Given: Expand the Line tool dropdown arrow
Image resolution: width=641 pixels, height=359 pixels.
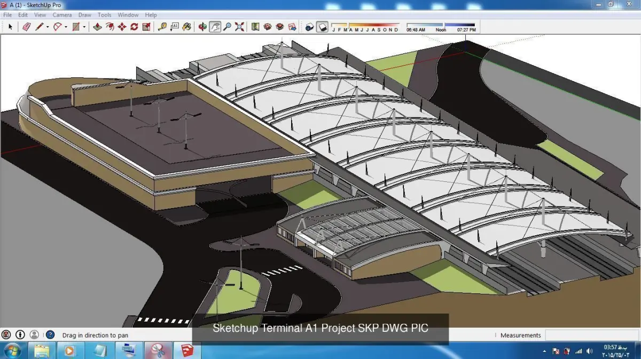Looking at the screenshot, I should point(48,27).
